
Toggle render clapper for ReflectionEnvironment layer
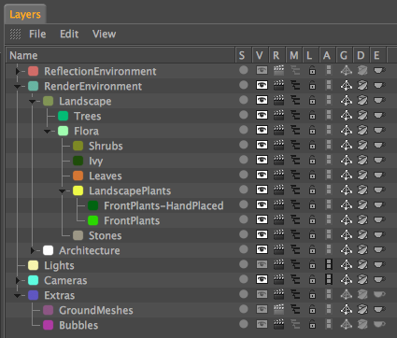278,70
